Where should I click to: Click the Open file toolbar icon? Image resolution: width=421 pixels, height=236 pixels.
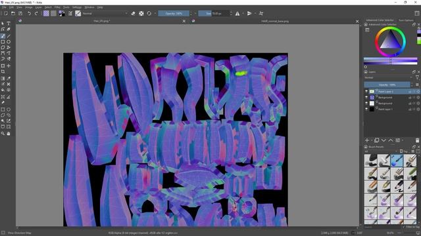click(13, 13)
